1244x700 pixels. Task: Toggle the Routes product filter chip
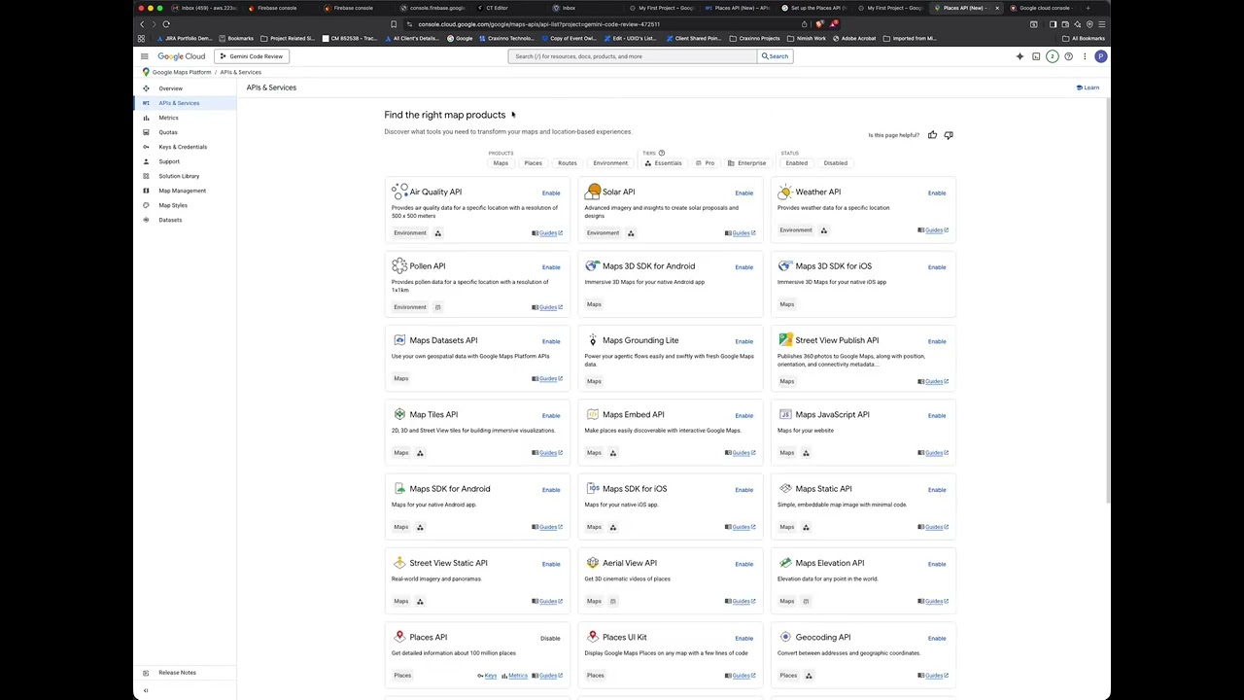[x=568, y=163]
